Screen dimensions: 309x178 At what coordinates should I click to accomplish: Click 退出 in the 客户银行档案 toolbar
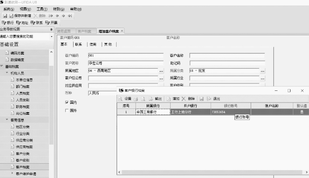point(213,99)
